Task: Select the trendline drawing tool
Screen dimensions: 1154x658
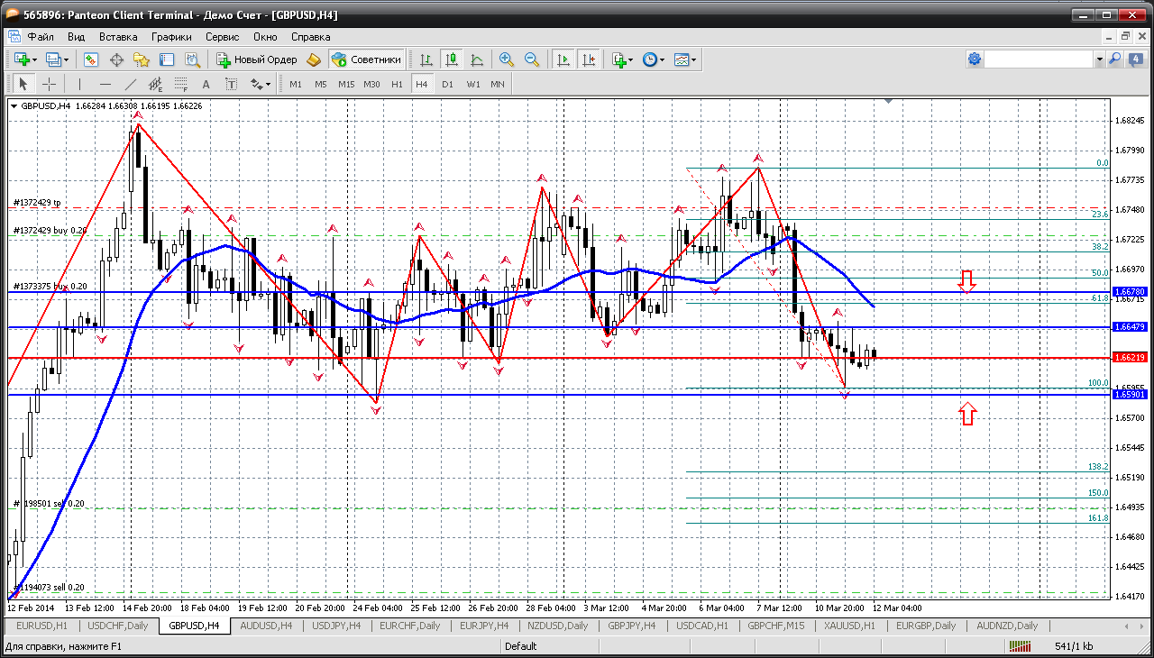Action: click(130, 84)
